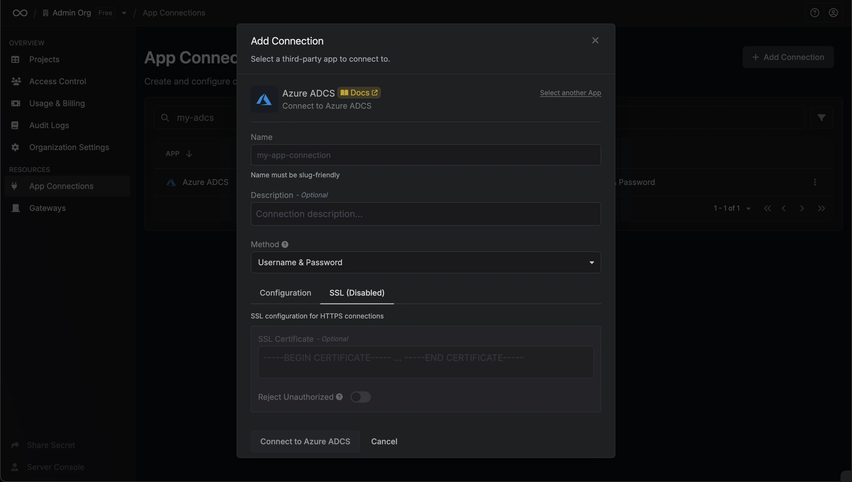Click the Azure ADCS table row

(x=196, y=182)
